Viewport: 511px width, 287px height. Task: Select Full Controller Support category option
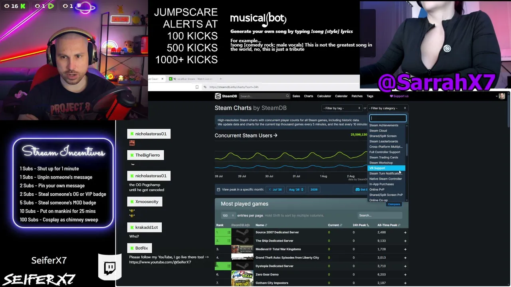[x=386, y=152]
